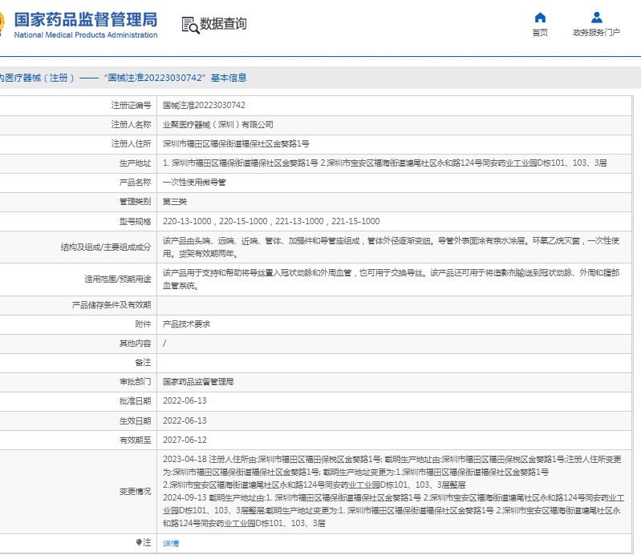Select the 批准日期 value 2022-06-13
Screen dimensions: 641x559
[x=185, y=400]
